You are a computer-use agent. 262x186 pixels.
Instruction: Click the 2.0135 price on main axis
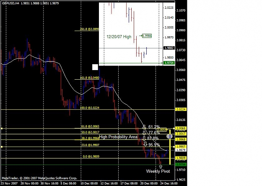[181, 120]
